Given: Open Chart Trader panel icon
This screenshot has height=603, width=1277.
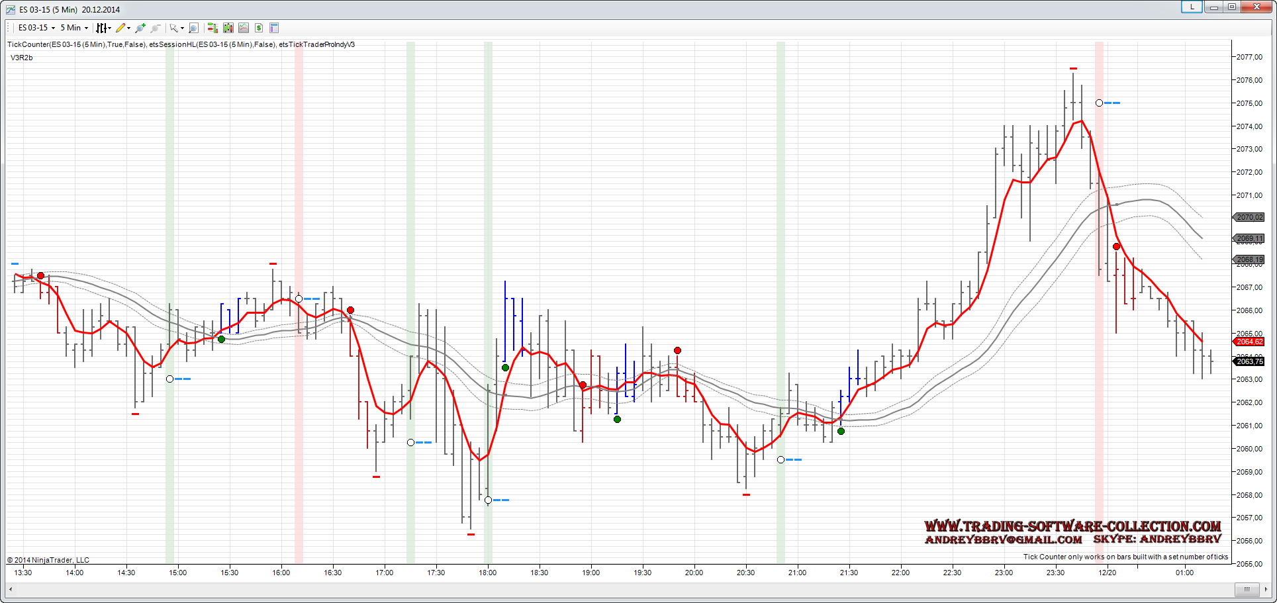Looking at the screenshot, I should coord(213,28).
